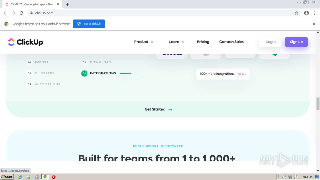The width and height of the screenshot is (320, 180).
Task: Click the volume speaker tray icon
Action: [284, 177]
